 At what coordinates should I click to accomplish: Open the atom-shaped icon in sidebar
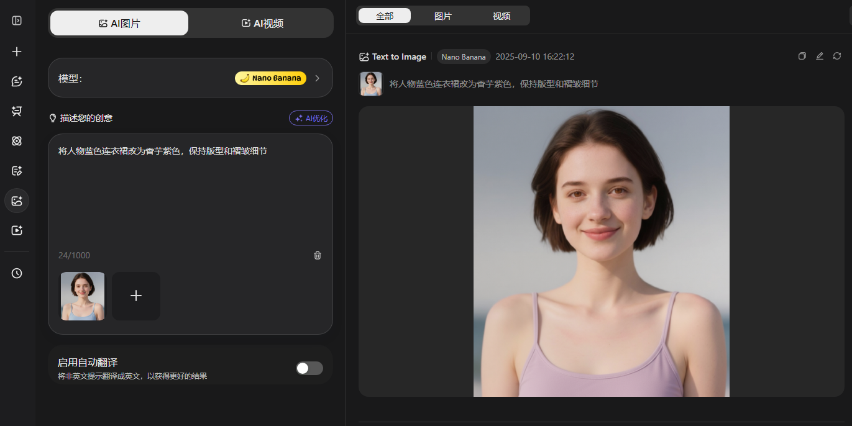17,141
